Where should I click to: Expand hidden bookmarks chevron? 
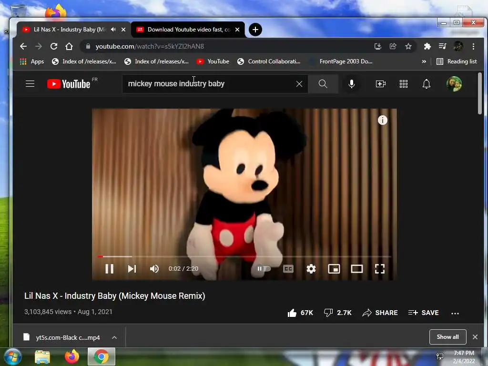(x=424, y=61)
